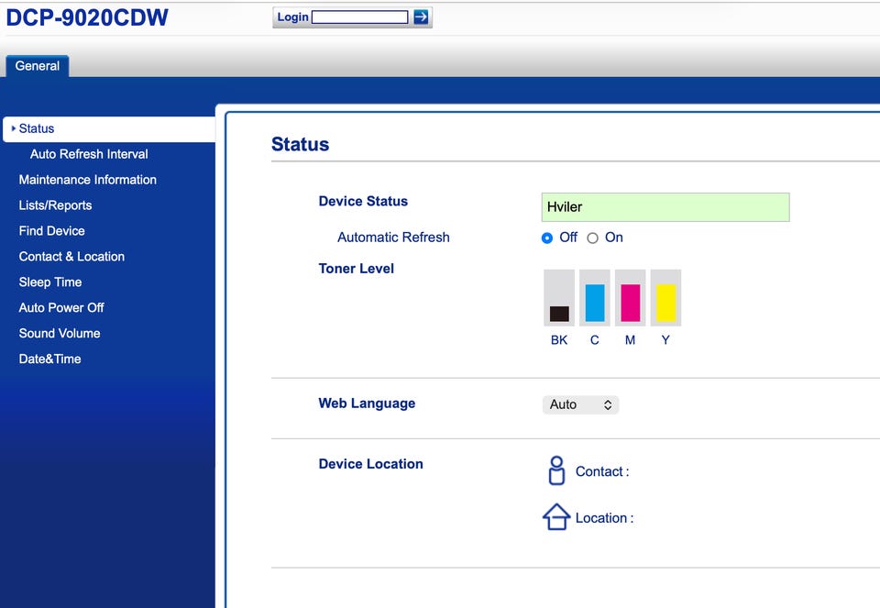
Task: Click the Y toner label
Action: 665,340
